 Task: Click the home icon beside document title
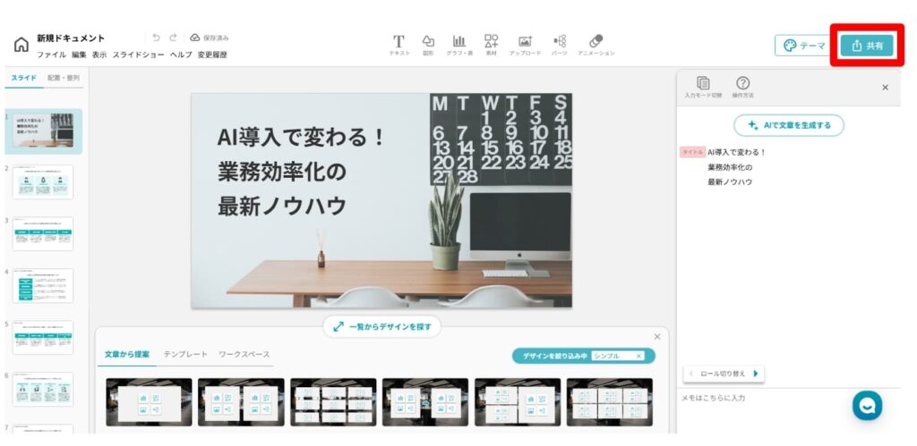pos(21,46)
